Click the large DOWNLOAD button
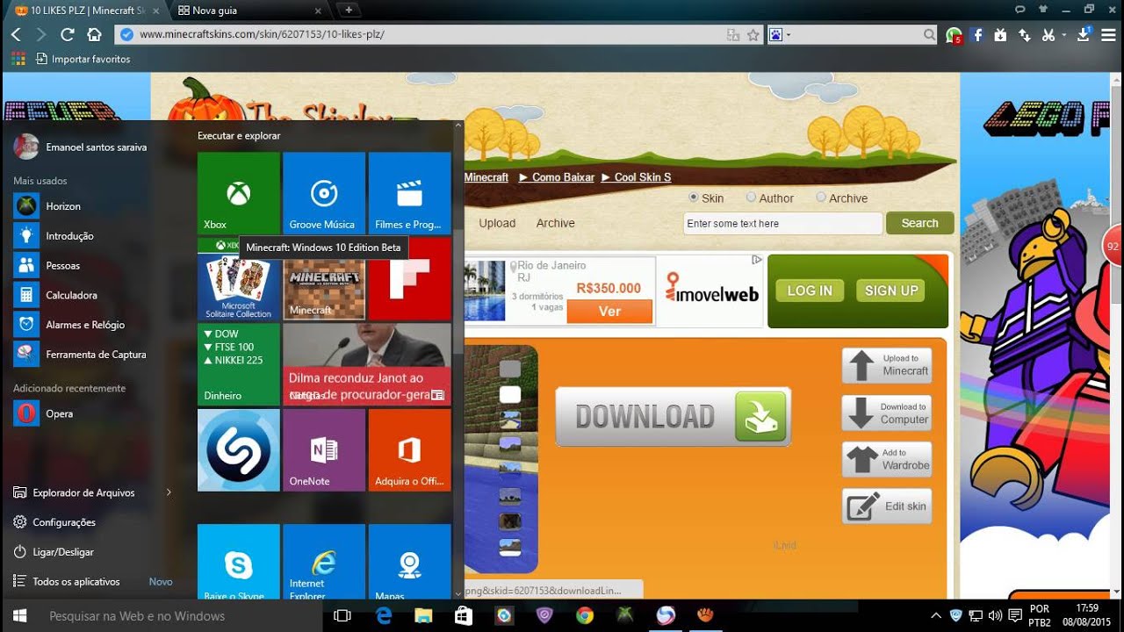Viewport: 1124px width, 632px height. click(x=674, y=416)
